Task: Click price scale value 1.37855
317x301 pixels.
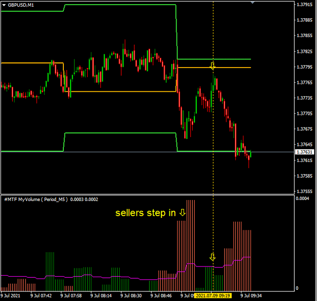Action: pos(304,36)
